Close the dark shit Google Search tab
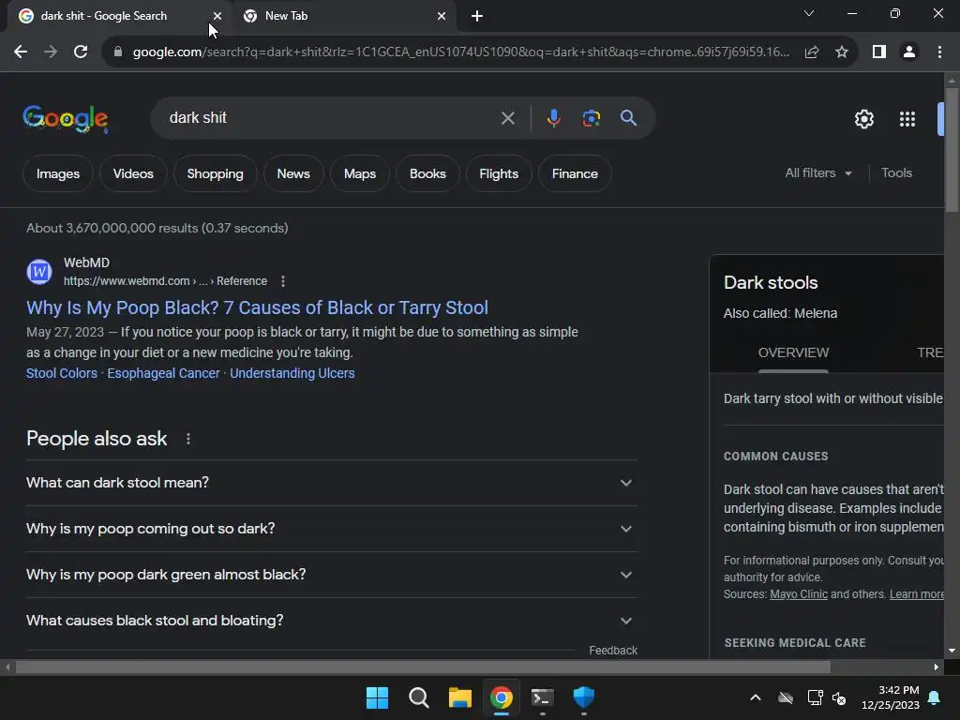960x720 pixels. (217, 16)
